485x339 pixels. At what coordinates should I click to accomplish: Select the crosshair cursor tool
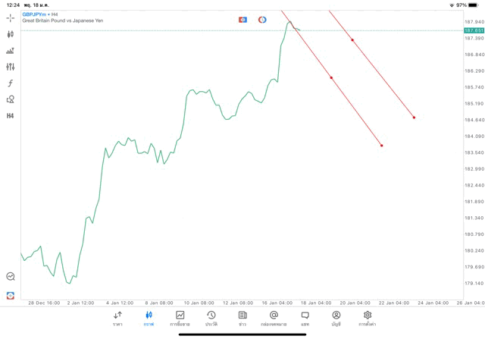pos(11,17)
